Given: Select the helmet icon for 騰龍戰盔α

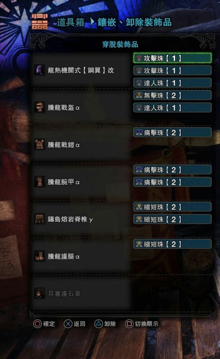Looking at the screenshot, I should coord(39,107).
